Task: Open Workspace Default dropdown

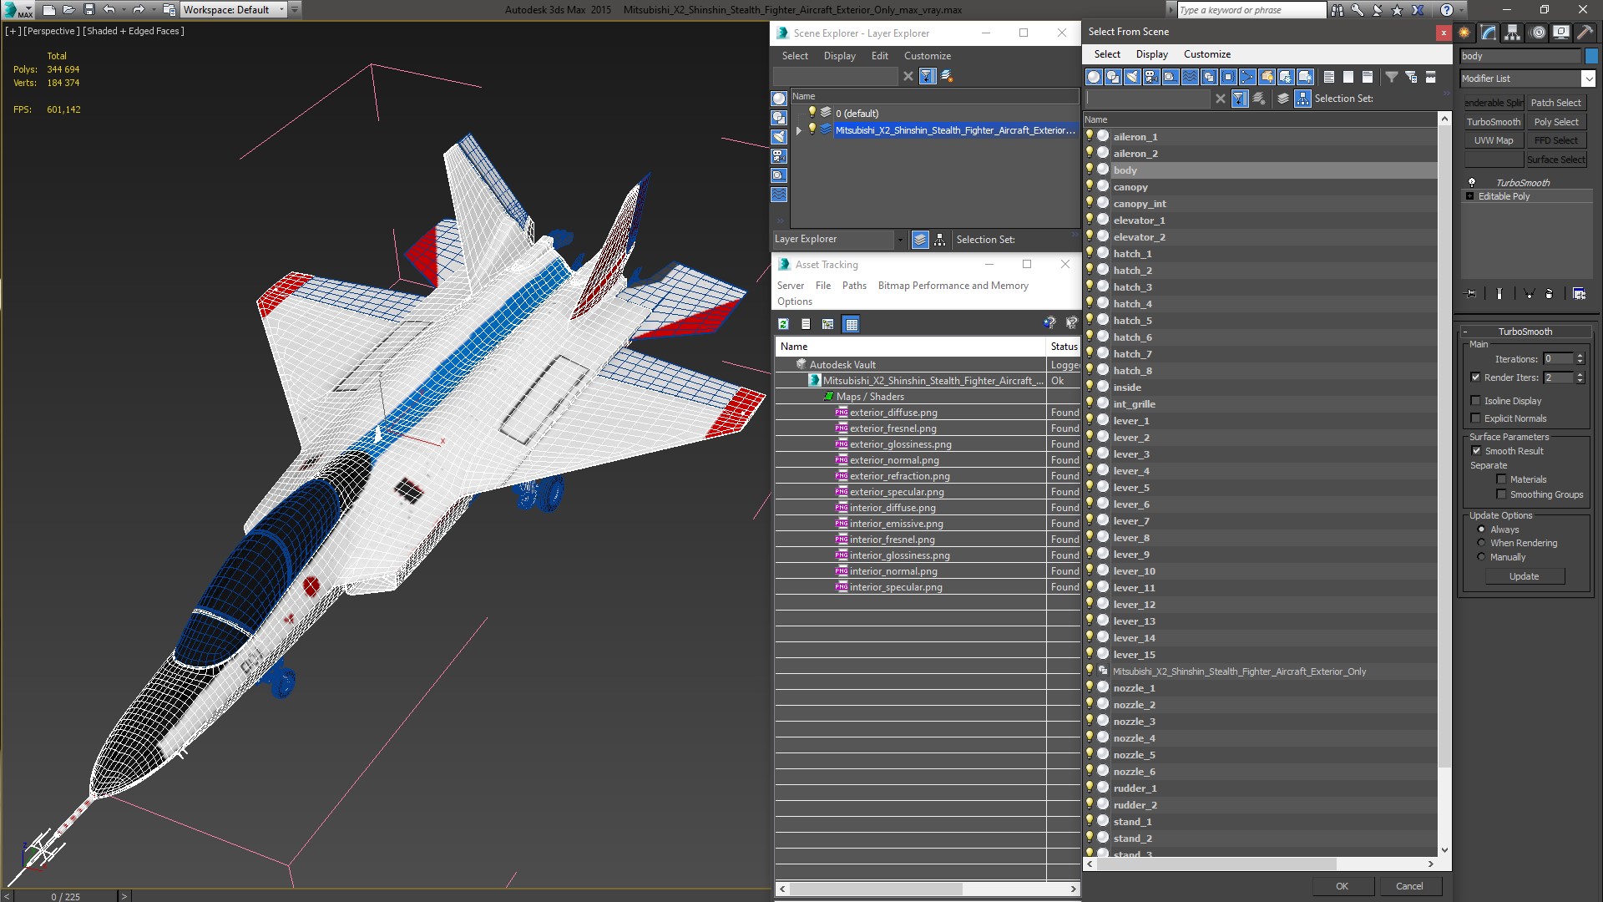Action: [x=281, y=10]
